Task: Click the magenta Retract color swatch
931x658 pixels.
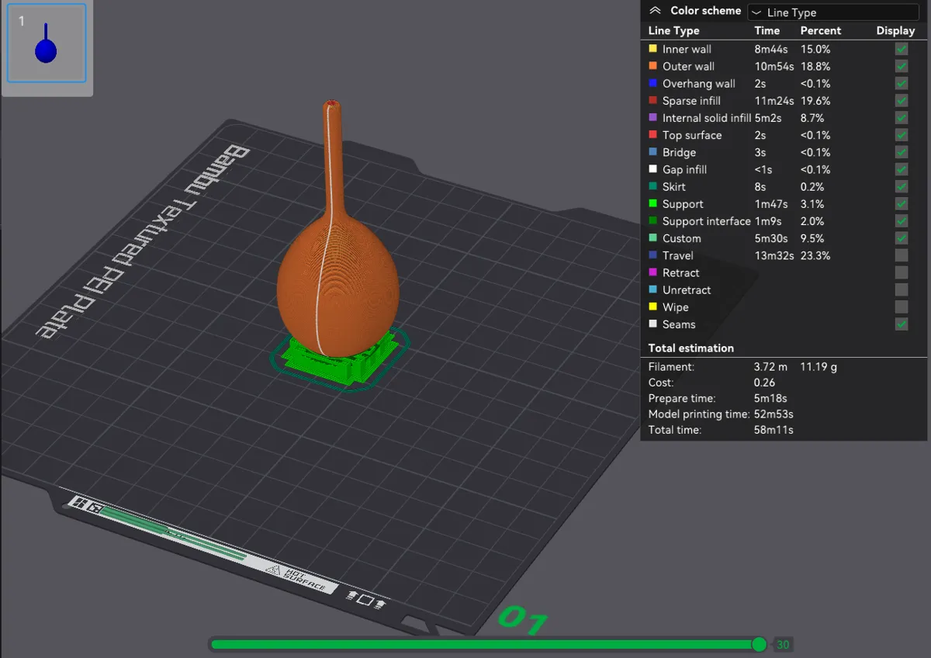Action: click(x=652, y=272)
